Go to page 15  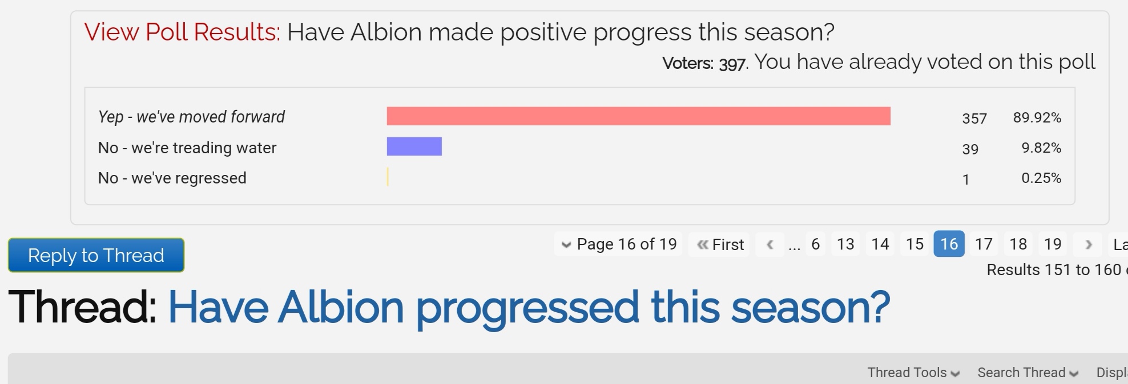tap(915, 244)
